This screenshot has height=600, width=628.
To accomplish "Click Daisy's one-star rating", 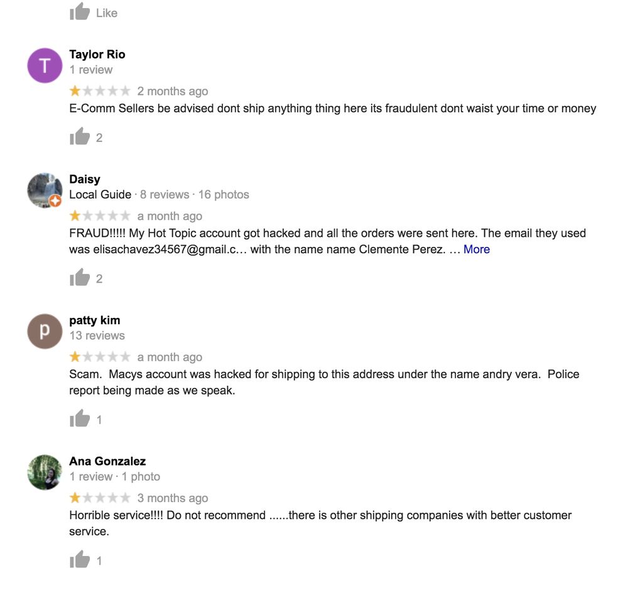I will [100, 216].
